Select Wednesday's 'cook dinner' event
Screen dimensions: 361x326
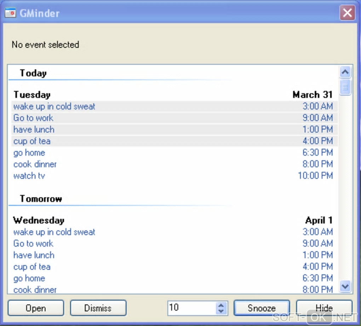(174, 290)
